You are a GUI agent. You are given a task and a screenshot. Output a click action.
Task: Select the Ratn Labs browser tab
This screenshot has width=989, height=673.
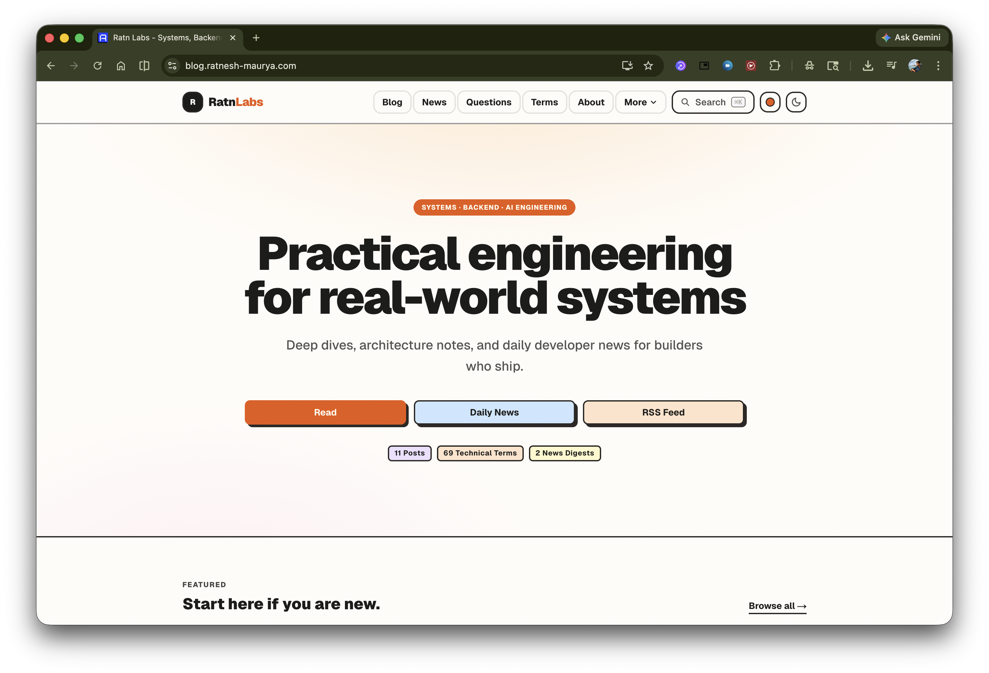[x=168, y=38]
